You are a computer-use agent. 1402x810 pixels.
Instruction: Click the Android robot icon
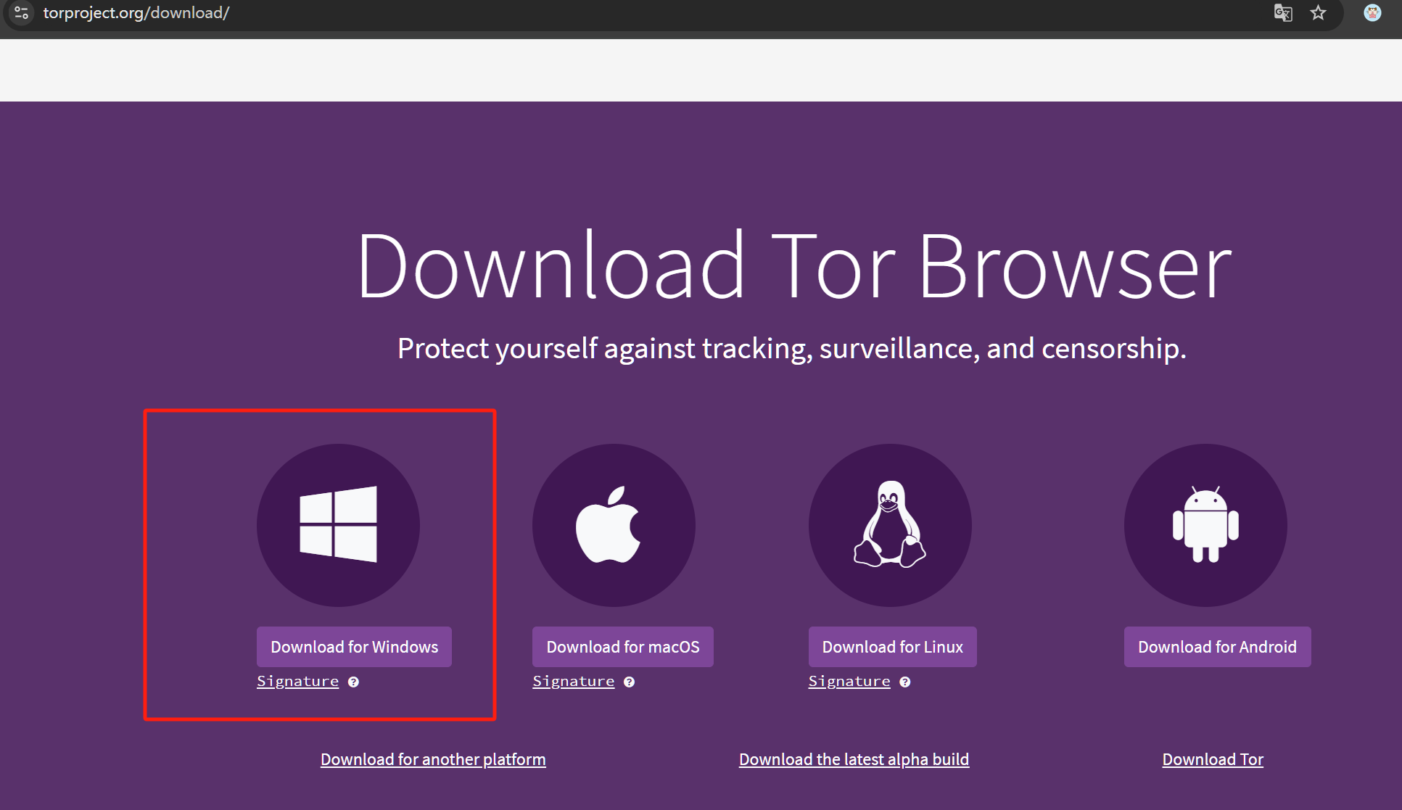coord(1205,524)
